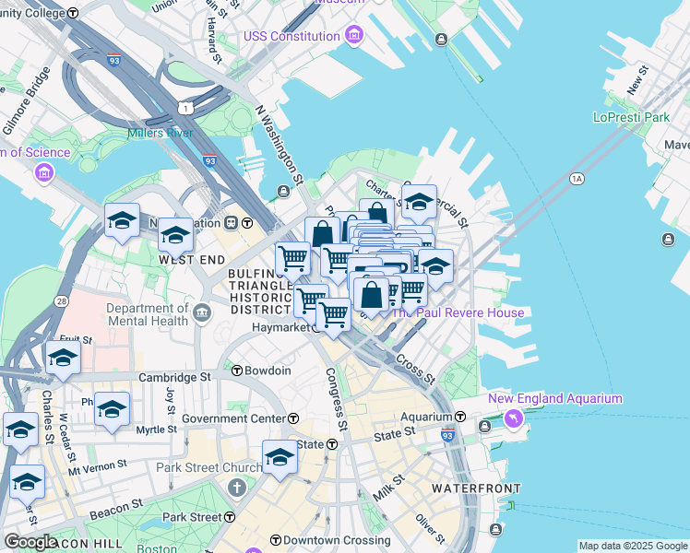Select the New England Aquarium dolphin pin
Screen dimensions: 690x553
(514, 418)
